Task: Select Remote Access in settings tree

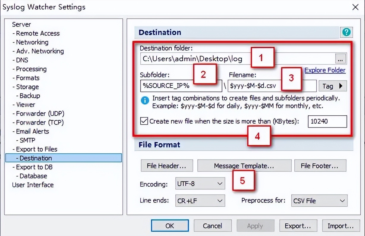Action: click(38, 33)
